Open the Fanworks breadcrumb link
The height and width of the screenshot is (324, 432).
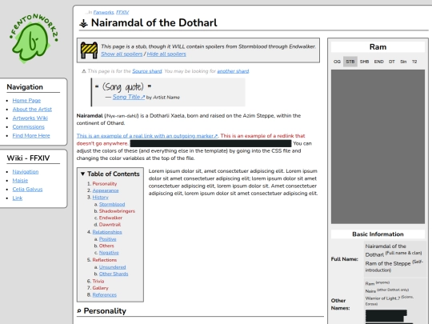click(x=103, y=12)
